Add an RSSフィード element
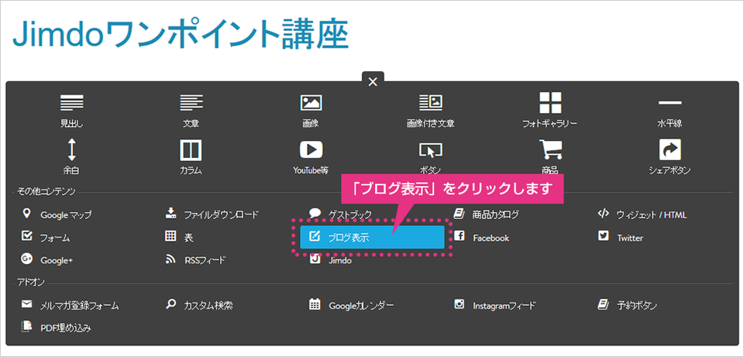 pos(195,259)
